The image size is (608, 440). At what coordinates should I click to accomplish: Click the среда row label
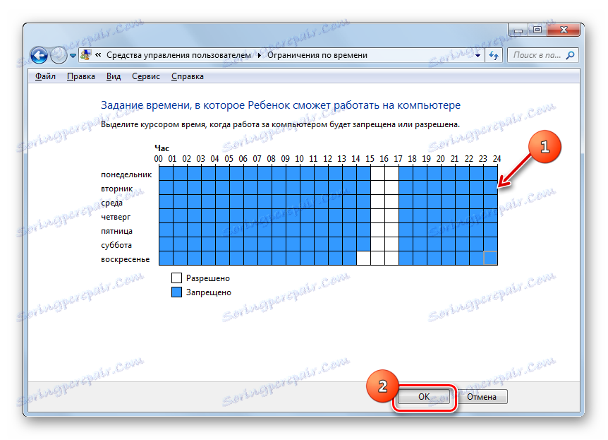[111, 203]
